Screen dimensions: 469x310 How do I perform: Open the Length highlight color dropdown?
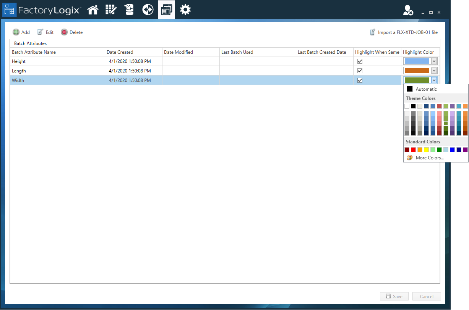tap(434, 71)
